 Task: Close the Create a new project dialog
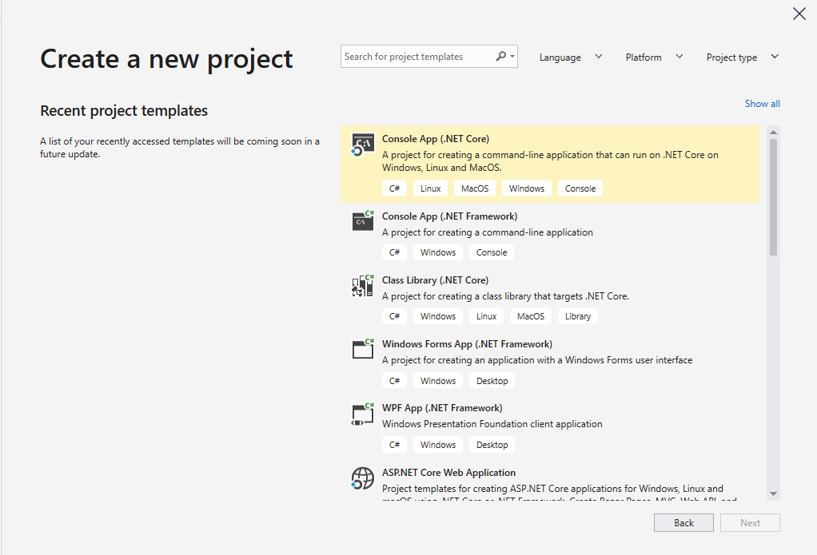799,14
